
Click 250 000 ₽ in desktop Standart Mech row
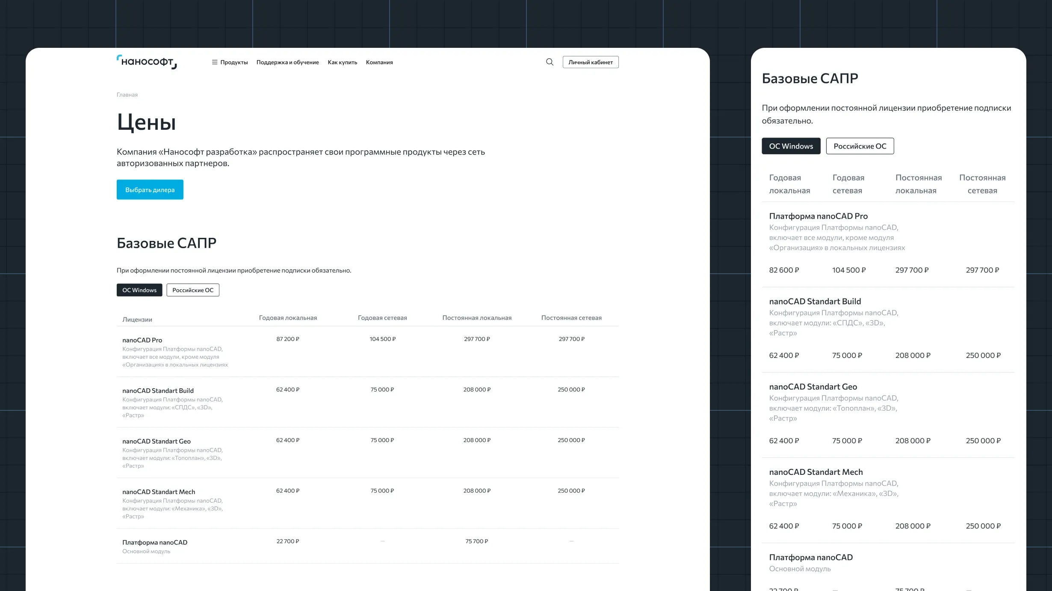click(571, 491)
